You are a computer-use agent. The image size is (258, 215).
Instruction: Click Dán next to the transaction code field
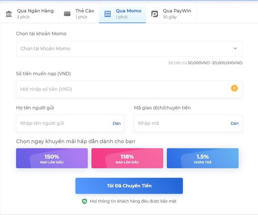[x=235, y=123]
